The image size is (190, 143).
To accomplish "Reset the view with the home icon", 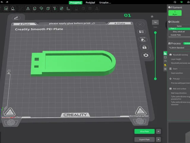I will [152, 16].
